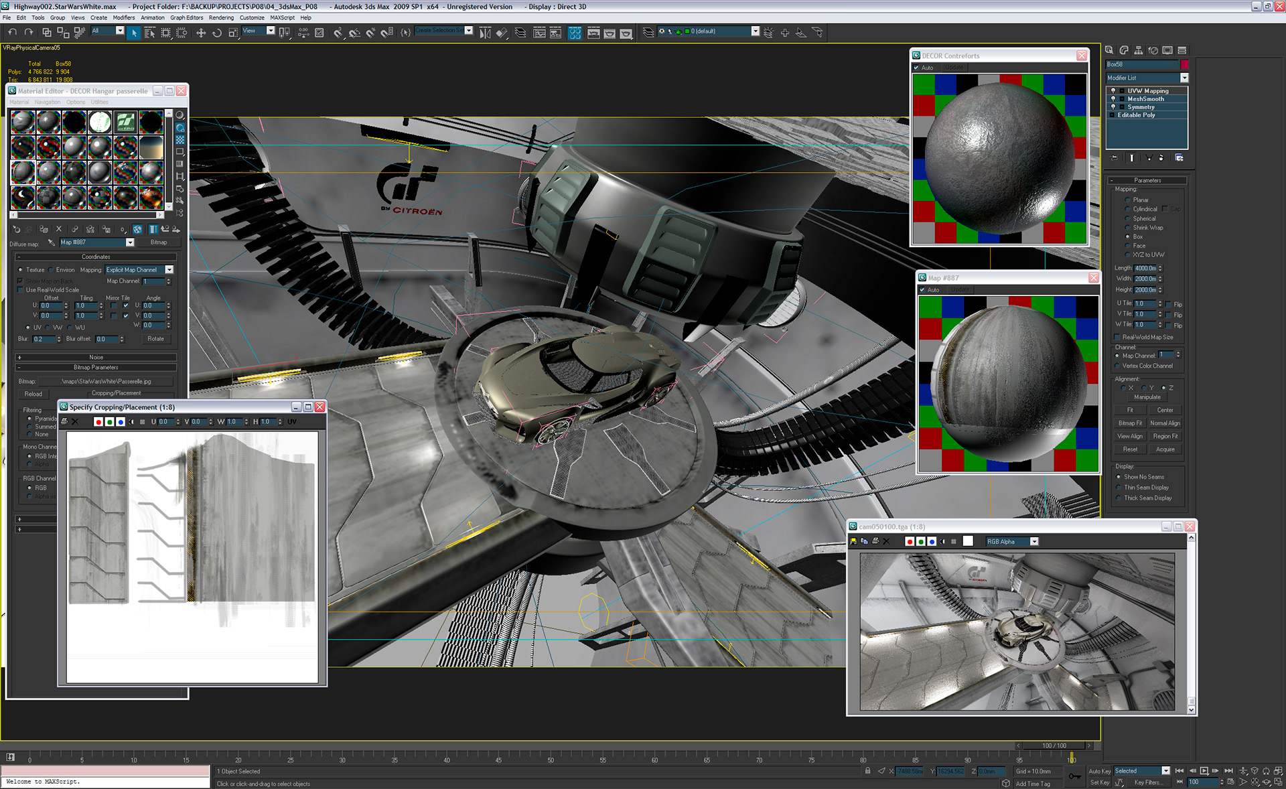Click the Undo arrow in main toolbar
This screenshot has width=1286, height=789.
click(12, 32)
